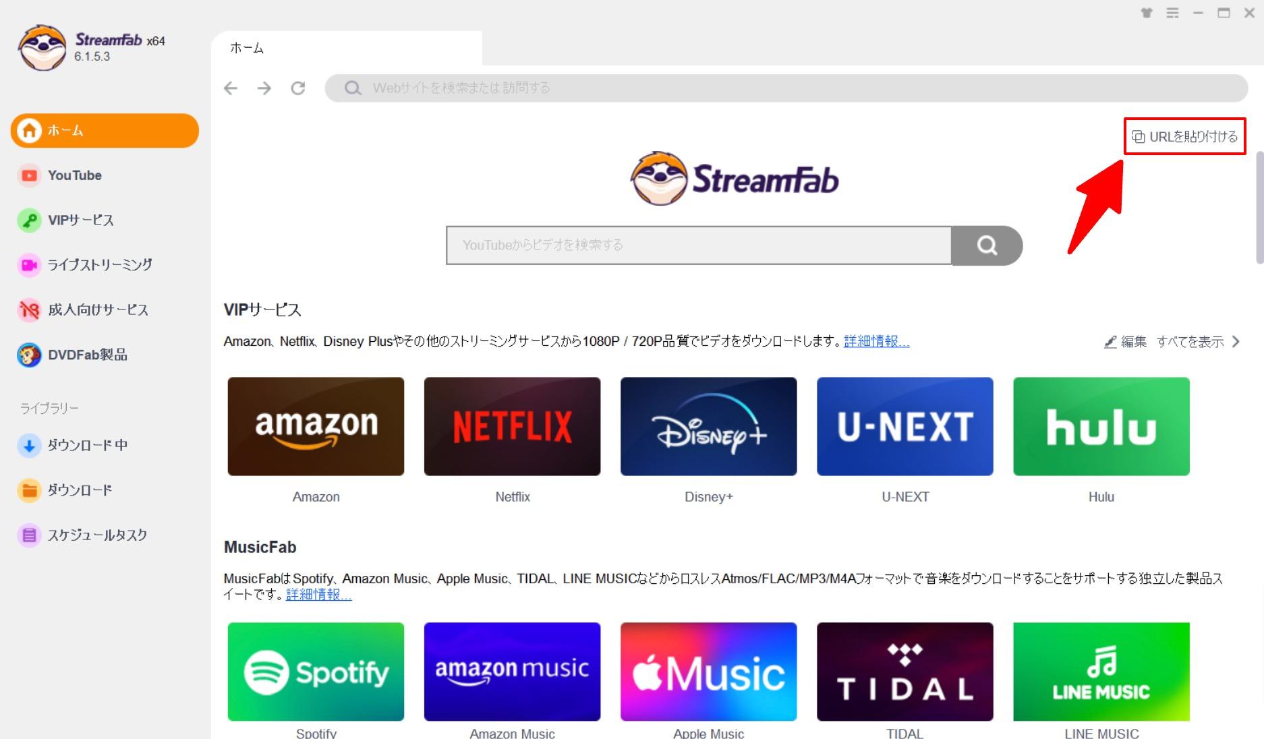Click the Amazon label under tile
1264x739 pixels.
tap(316, 497)
